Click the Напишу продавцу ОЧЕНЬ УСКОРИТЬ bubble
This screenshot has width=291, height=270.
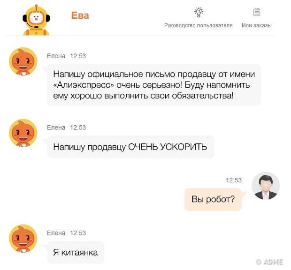130,147
